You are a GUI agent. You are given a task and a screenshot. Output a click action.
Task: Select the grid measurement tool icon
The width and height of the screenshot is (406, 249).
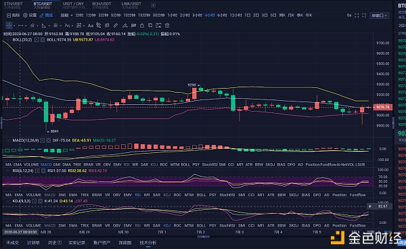(x=79, y=25)
